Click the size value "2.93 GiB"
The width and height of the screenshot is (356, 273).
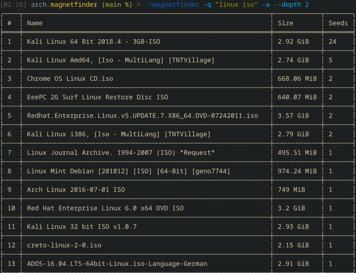(x=293, y=227)
